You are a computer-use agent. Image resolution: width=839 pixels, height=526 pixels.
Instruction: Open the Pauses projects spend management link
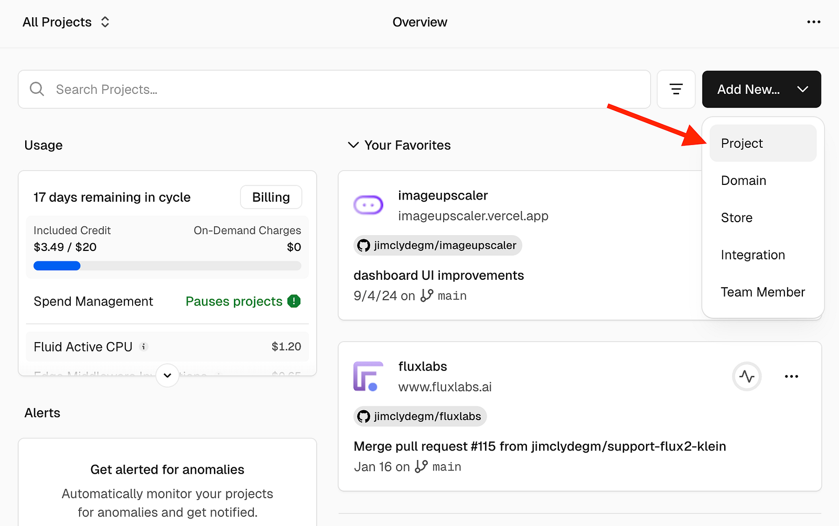234,301
